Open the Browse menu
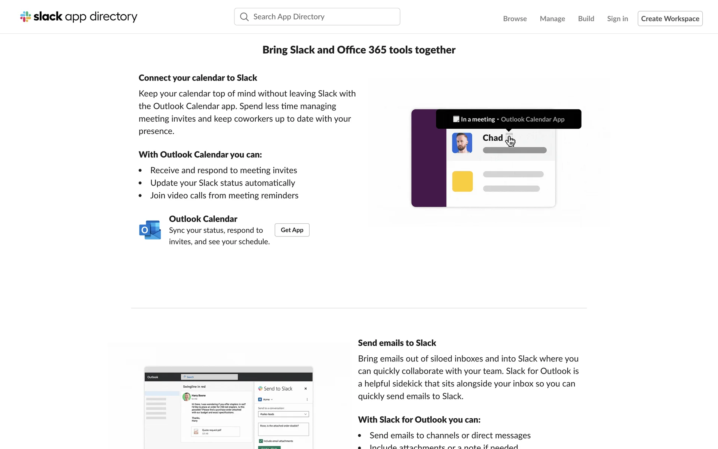Viewport: 718px width, 449px height. click(515, 19)
